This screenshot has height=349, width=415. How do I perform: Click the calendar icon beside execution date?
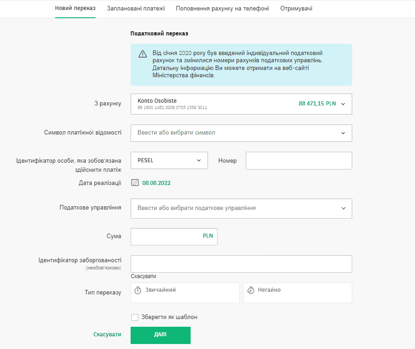tap(135, 183)
